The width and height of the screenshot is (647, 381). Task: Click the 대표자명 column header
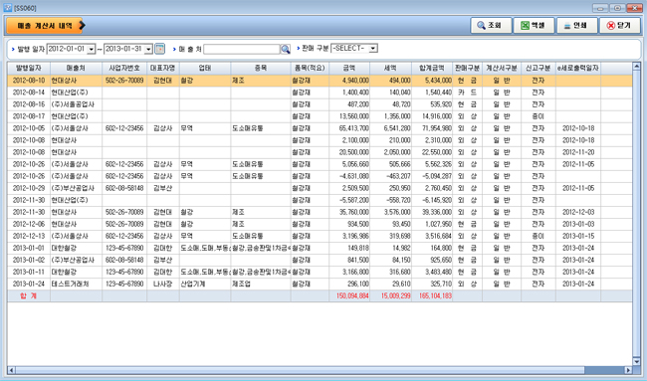click(163, 68)
